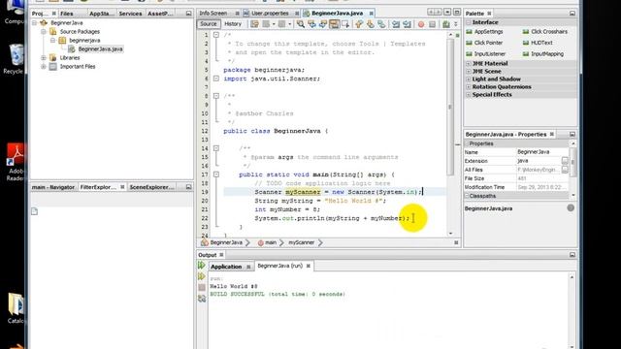Click Previous Bookmark up-arrow icon

[x=359, y=24]
